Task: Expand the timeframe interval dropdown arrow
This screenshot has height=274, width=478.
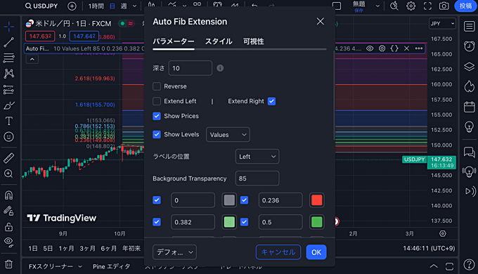Action: pyautogui.click(x=134, y=6)
